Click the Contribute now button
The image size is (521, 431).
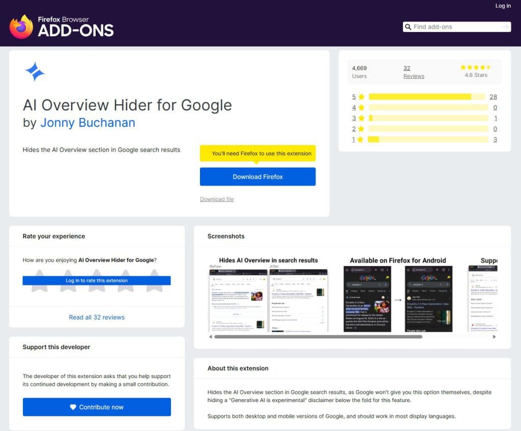(97, 407)
